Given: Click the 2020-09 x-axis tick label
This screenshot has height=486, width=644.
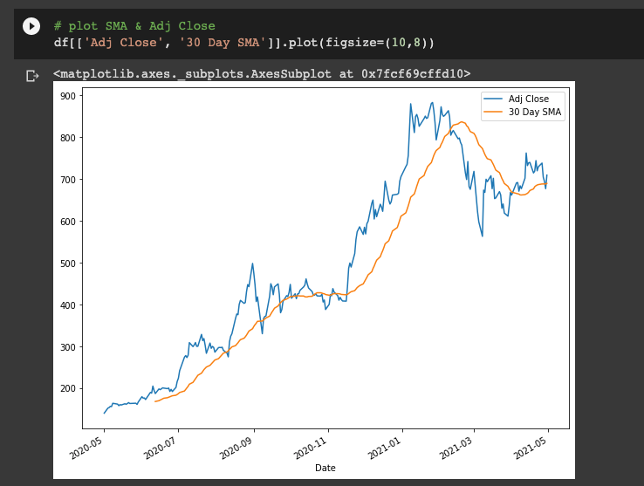Looking at the screenshot, I should (x=242, y=448).
